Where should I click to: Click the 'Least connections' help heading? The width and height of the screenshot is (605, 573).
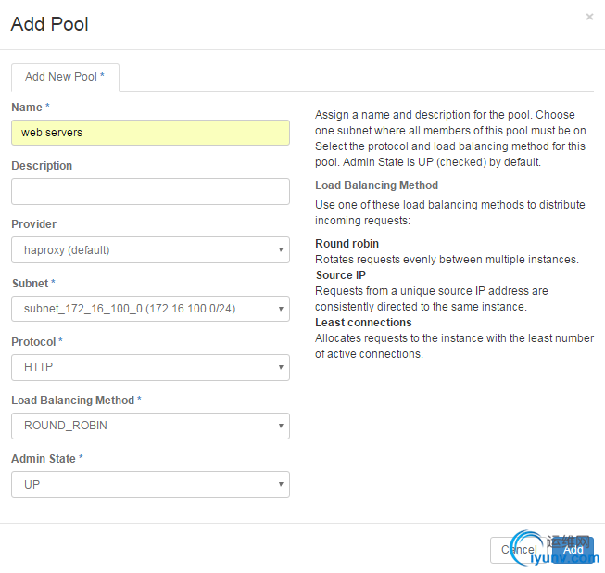point(363,323)
